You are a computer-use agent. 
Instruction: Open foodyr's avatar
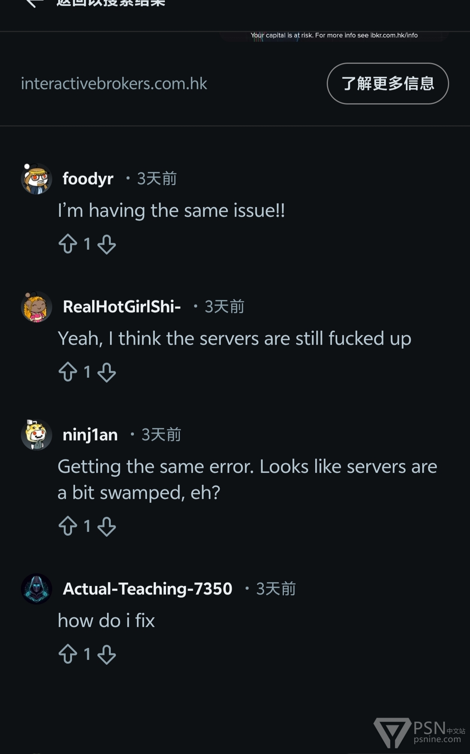coord(36,178)
